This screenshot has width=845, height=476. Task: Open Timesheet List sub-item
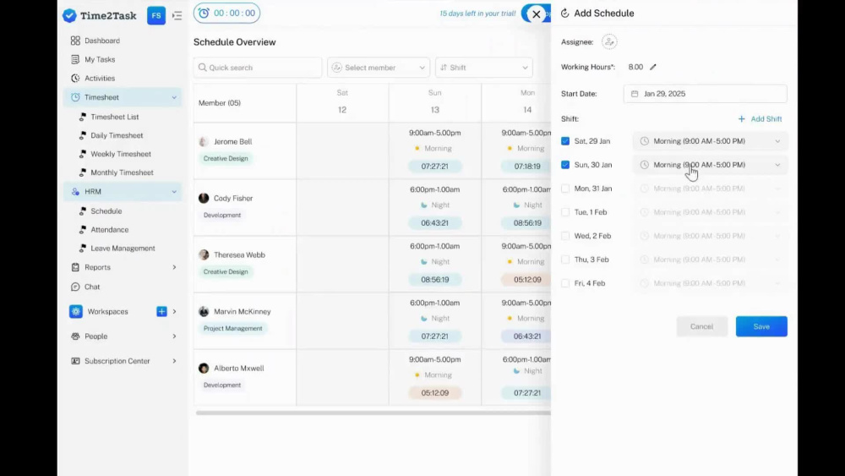[114, 117]
